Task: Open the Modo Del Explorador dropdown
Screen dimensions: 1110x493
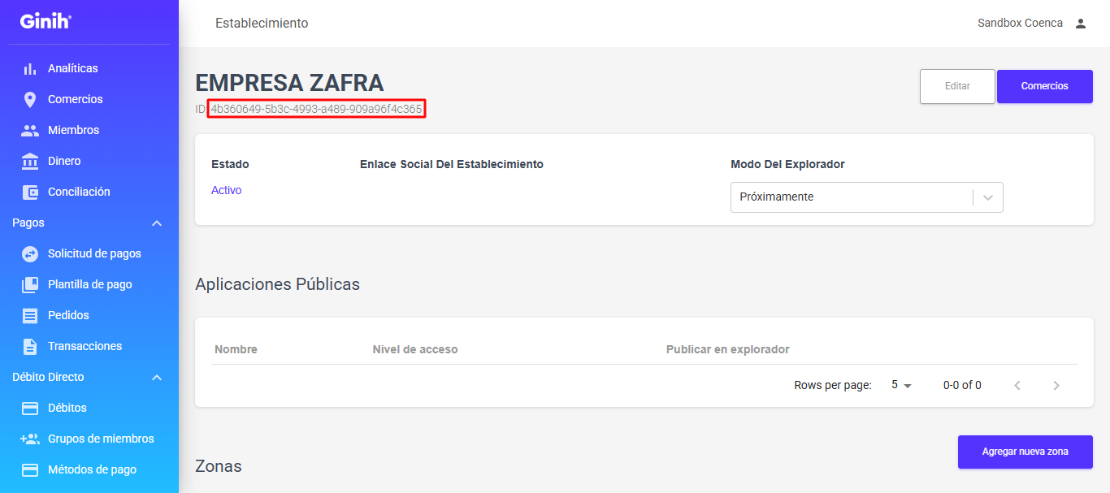Action: [x=867, y=197]
